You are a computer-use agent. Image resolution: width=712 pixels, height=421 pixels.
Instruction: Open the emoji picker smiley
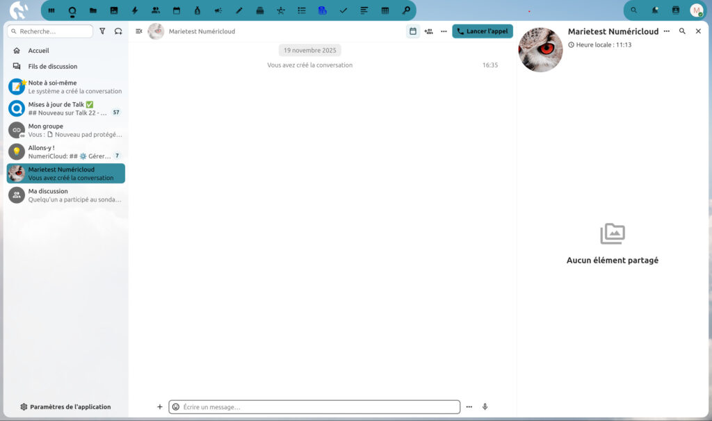[x=176, y=407]
